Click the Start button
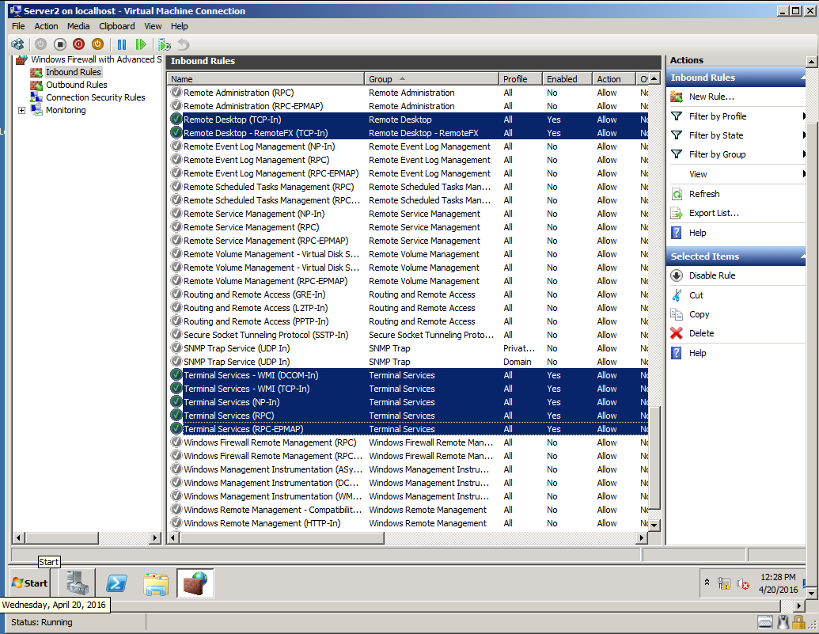This screenshot has height=634, width=819. tap(30, 583)
